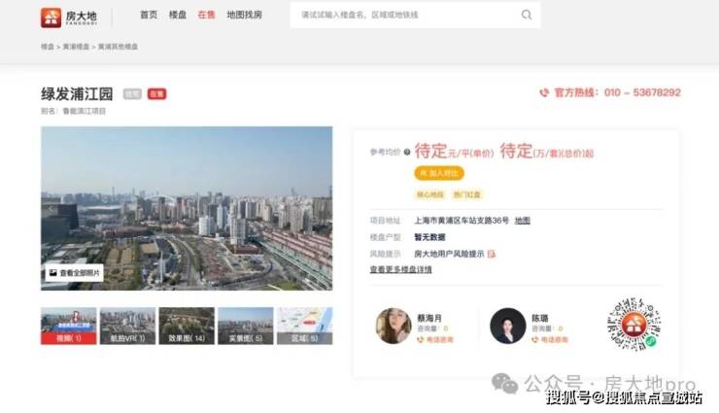This screenshot has width=719, height=413.
Task: Click the hotline phone icon
Action: (x=544, y=93)
